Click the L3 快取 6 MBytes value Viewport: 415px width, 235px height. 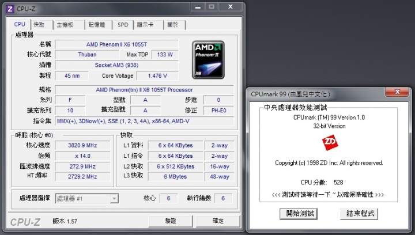(175, 177)
